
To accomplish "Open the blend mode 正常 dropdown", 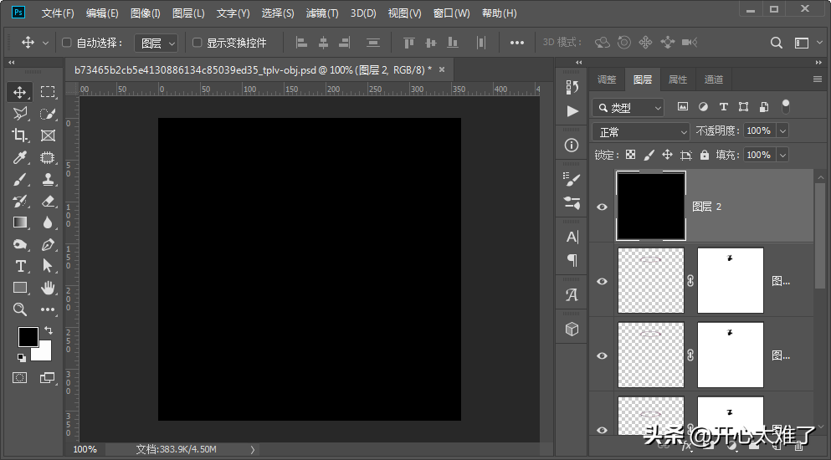I will [x=641, y=131].
